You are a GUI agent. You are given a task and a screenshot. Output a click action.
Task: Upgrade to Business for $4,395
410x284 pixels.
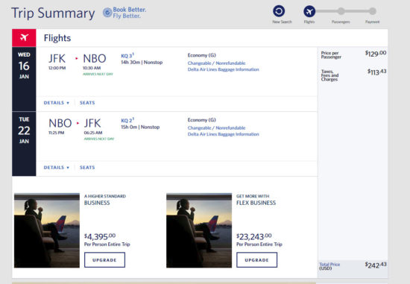click(104, 260)
